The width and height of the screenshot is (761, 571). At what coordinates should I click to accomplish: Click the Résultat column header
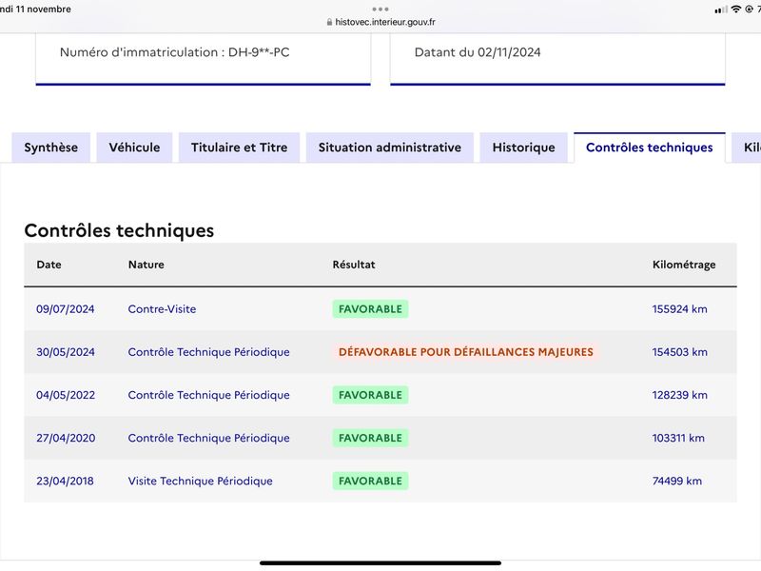coord(354,265)
